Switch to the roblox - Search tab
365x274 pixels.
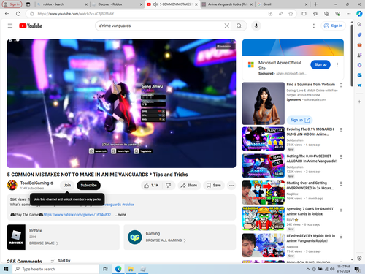62,4
